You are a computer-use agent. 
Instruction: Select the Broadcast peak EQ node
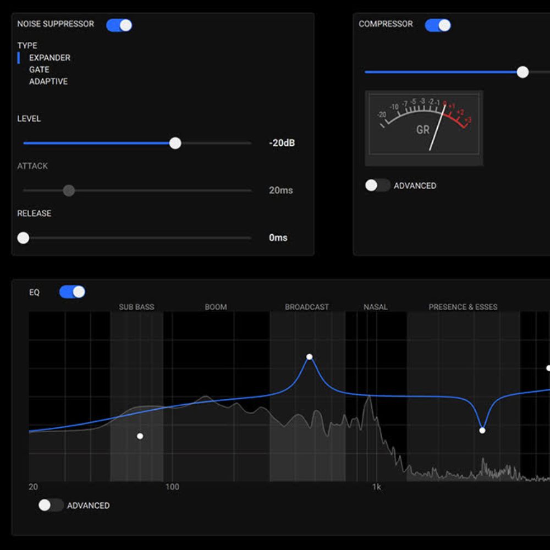(x=309, y=357)
